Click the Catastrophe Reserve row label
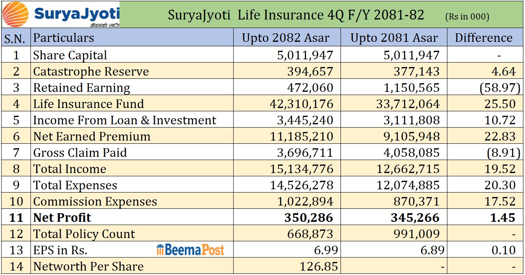The image size is (525, 275). pyautogui.click(x=91, y=71)
